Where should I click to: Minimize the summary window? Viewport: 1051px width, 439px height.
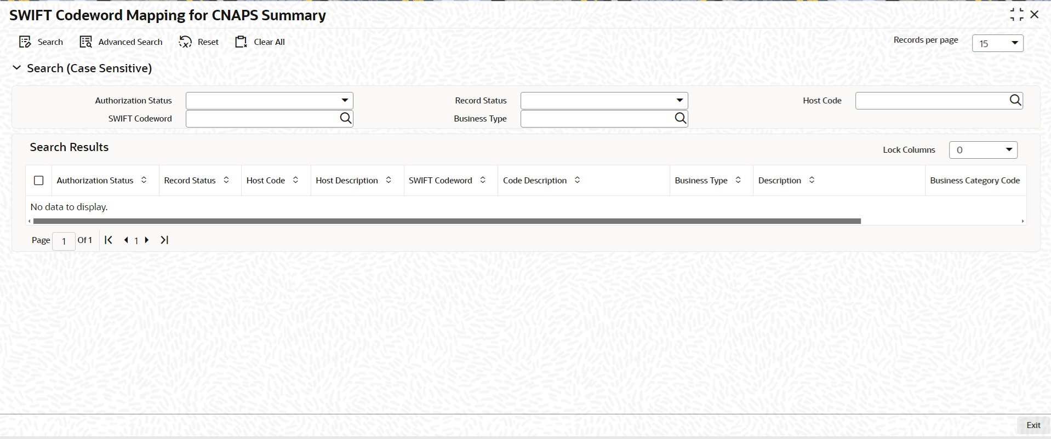[x=1016, y=15]
